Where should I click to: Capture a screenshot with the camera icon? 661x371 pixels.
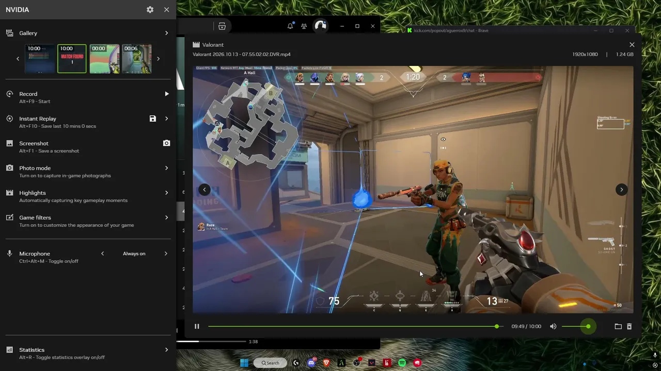(x=166, y=143)
